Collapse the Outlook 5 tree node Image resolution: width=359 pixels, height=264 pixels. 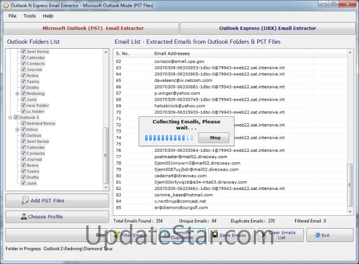[x=10, y=118]
